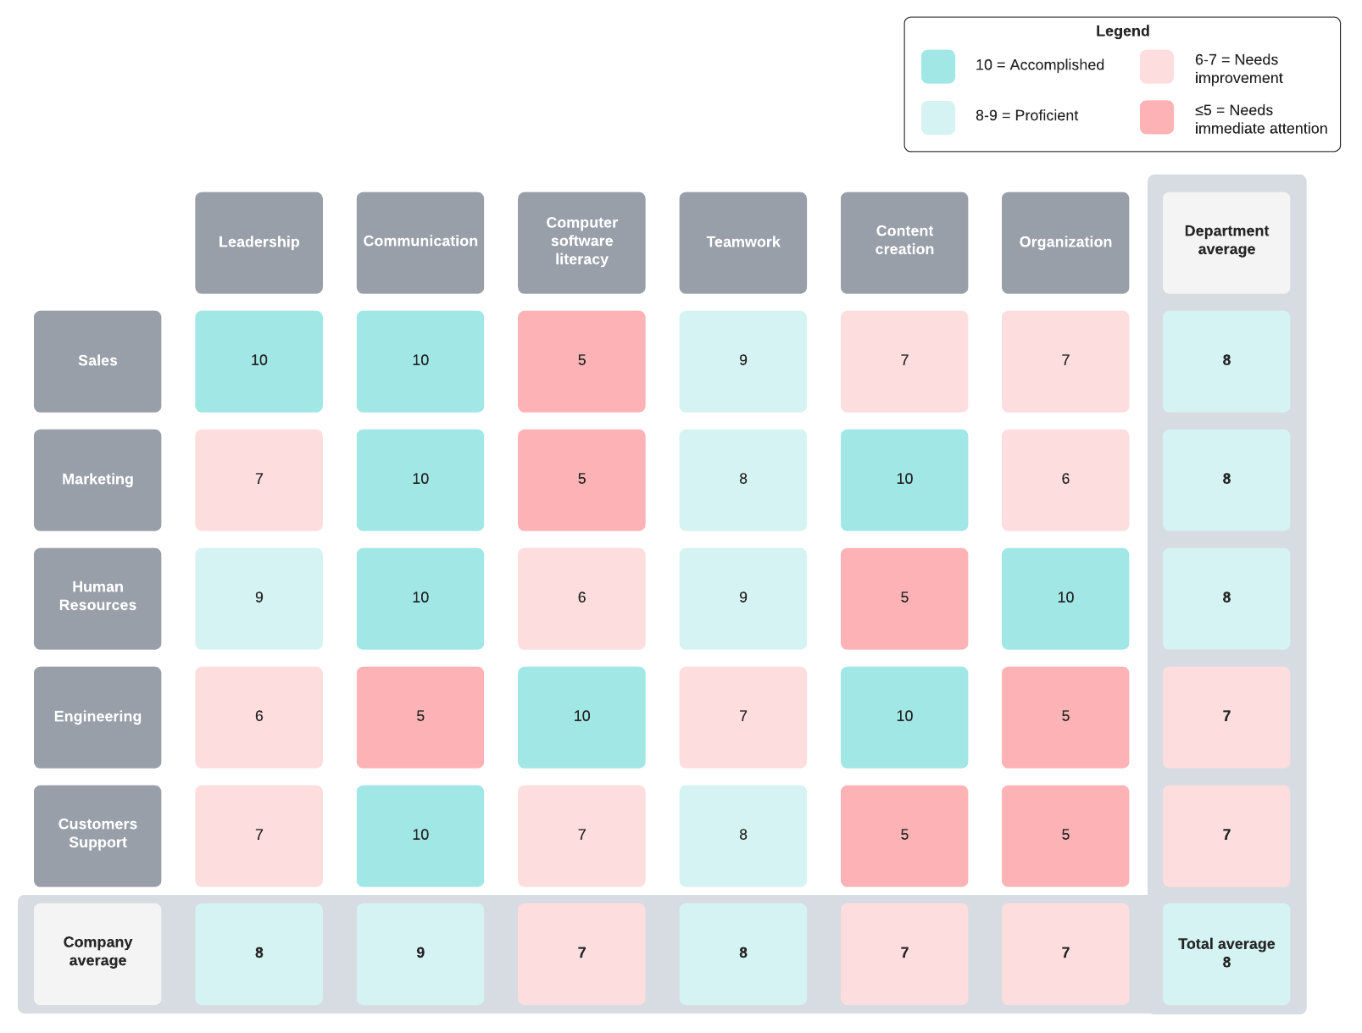
Task: Select the Communication company average cell
Action: coord(420,953)
